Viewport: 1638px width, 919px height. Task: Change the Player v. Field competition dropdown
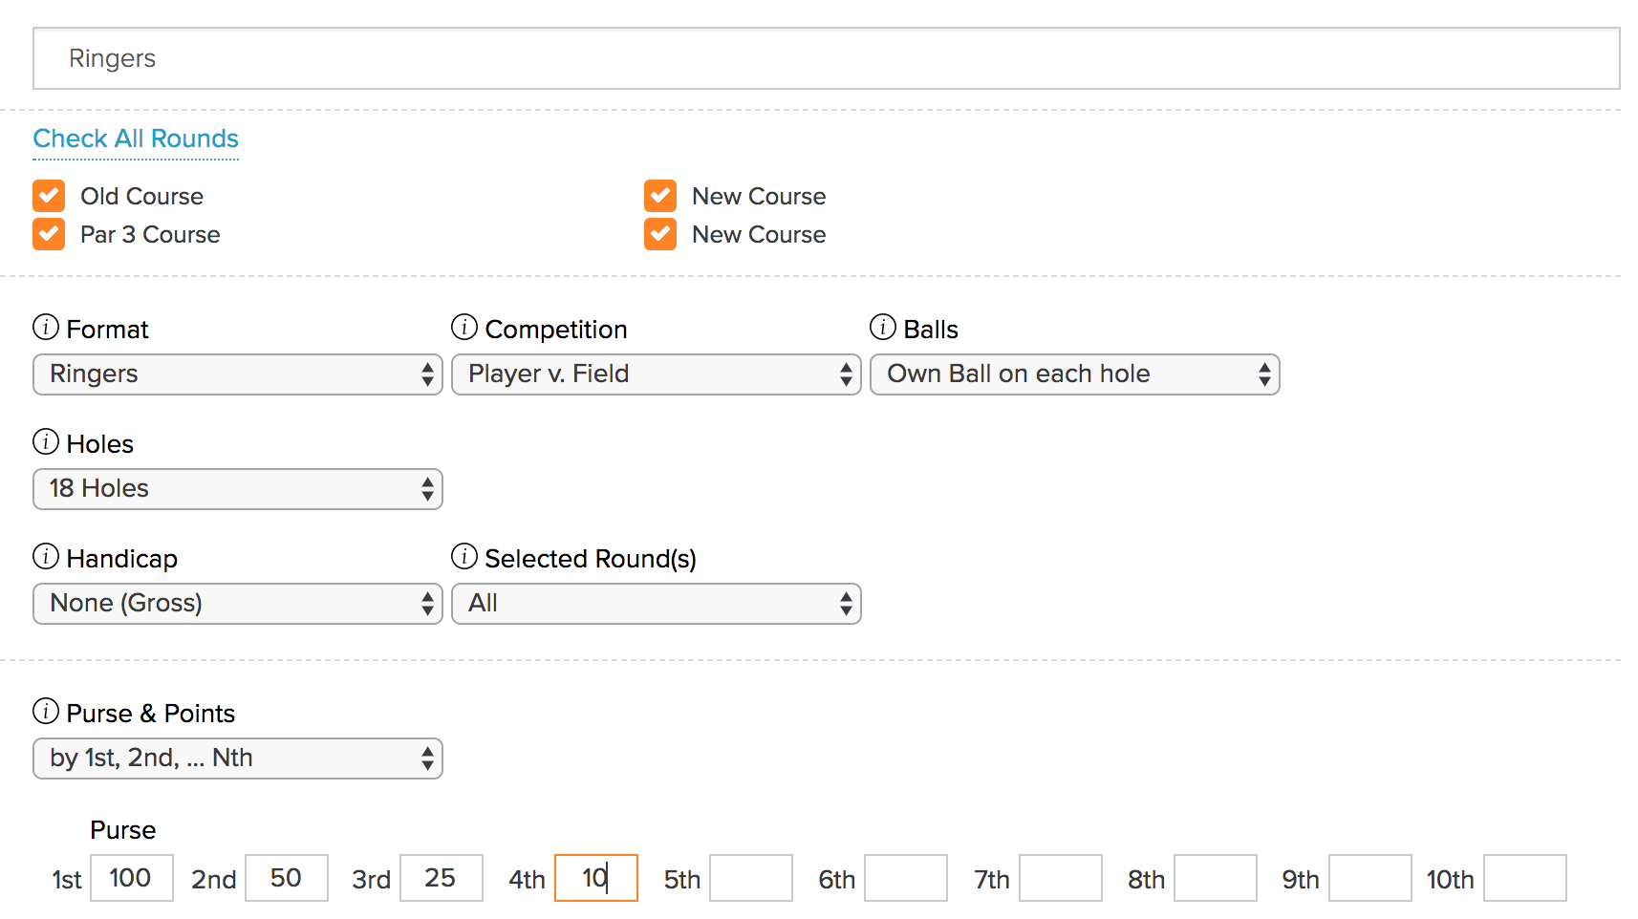(x=656, y=374)
